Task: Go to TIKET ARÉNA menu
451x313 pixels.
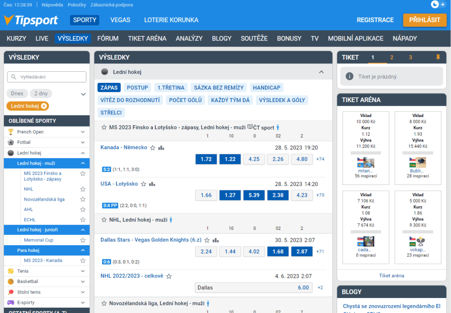Action: (147, 38)
